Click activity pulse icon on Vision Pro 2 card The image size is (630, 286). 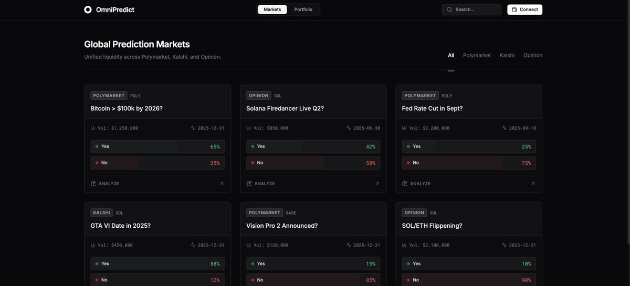(x=349, y=245)
